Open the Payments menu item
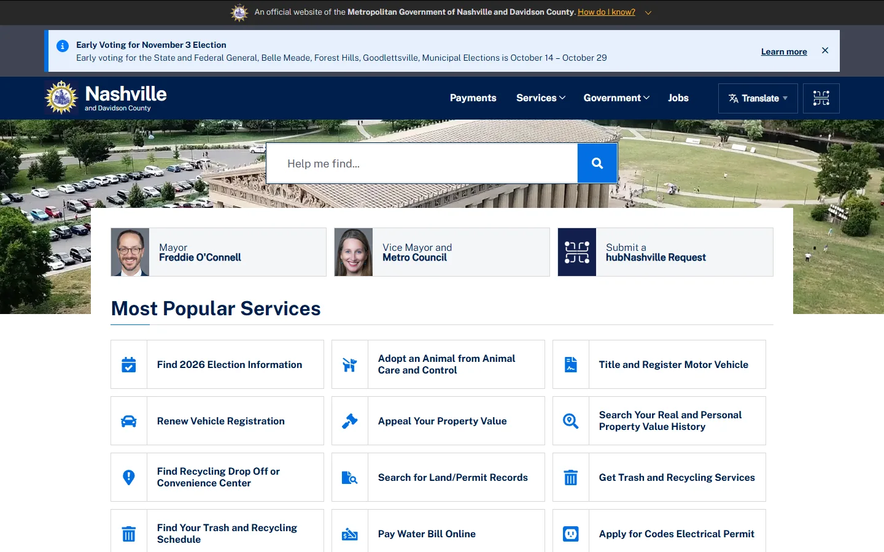The image size is (884, 552). pos(473,98)
